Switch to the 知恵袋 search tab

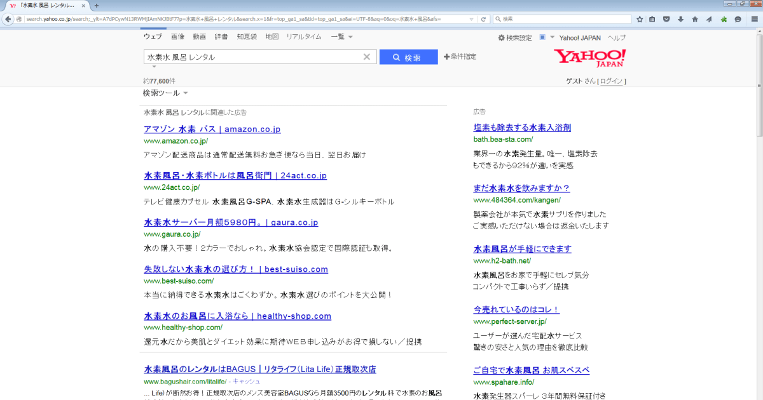pyautogui.click(x=247, y=37)
